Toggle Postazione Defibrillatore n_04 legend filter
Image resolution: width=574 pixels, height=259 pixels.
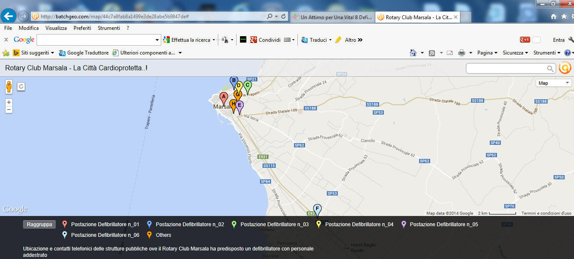[x=355, y=224]
